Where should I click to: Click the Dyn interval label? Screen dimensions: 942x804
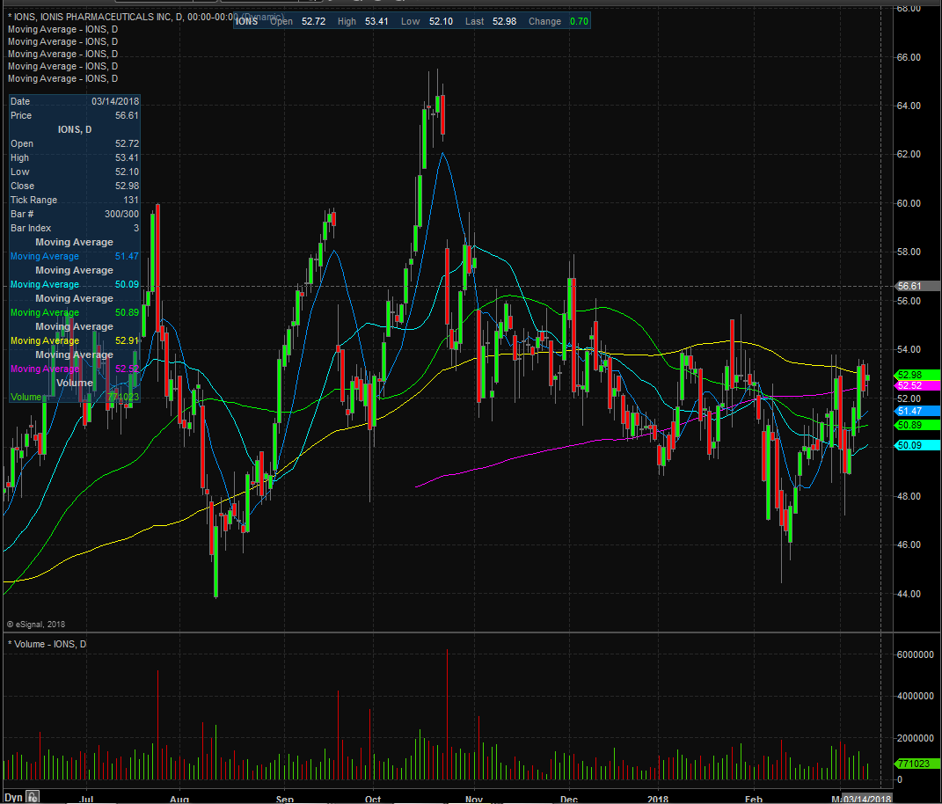point(13,797)
